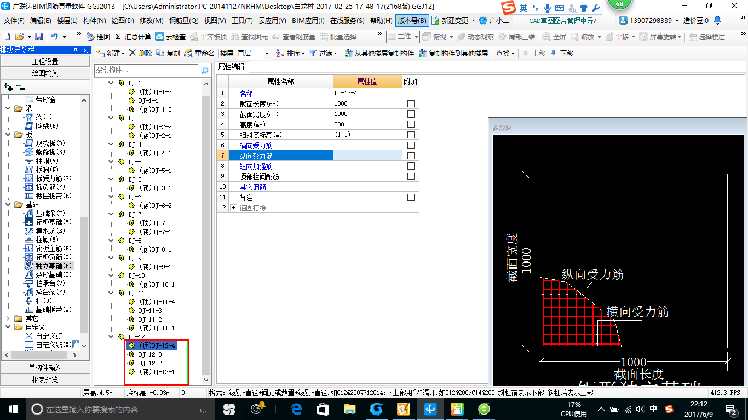Tick 附加 checkbox for 相对底标高 row
748x420 pixels.
coord(411,135)
